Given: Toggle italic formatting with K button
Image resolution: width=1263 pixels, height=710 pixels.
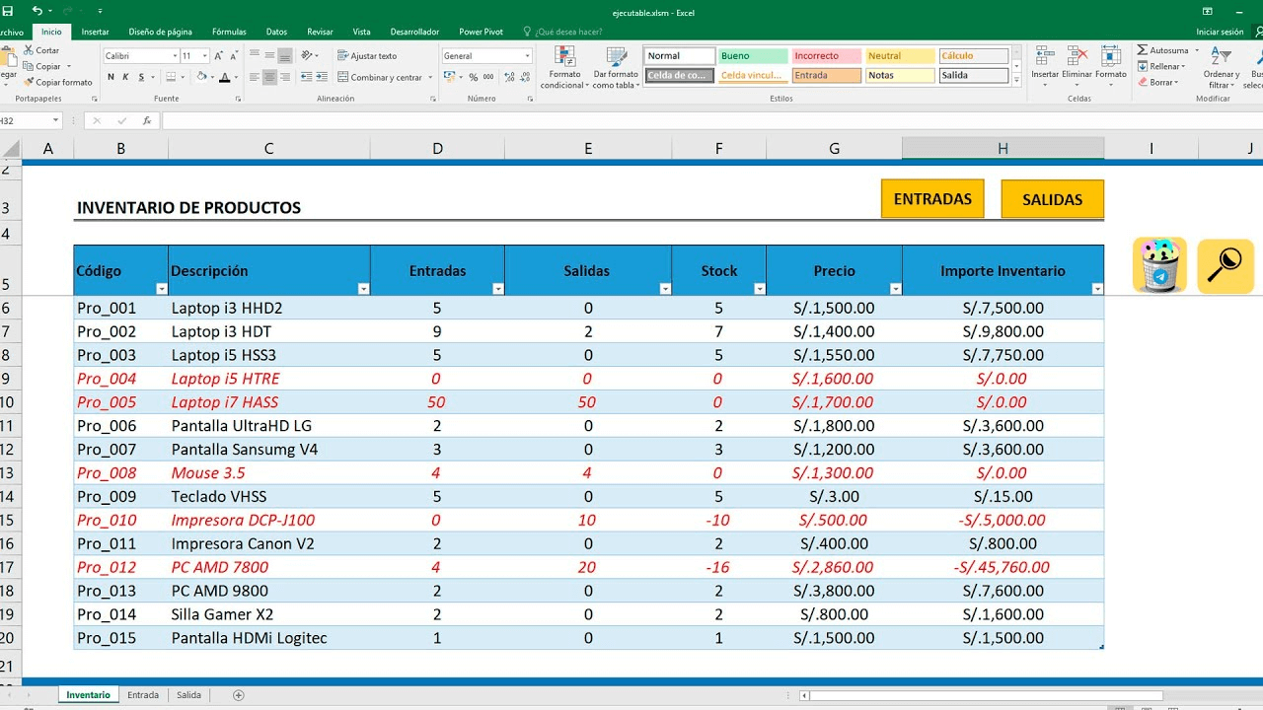Looking at the screenshot, I should [126, 77].
